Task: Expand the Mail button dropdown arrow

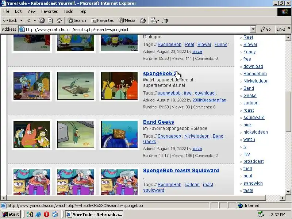Action: pyautogui.click(x=158, y=20)
